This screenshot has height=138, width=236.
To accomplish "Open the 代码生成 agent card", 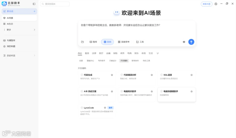I will tap(97, 78).
